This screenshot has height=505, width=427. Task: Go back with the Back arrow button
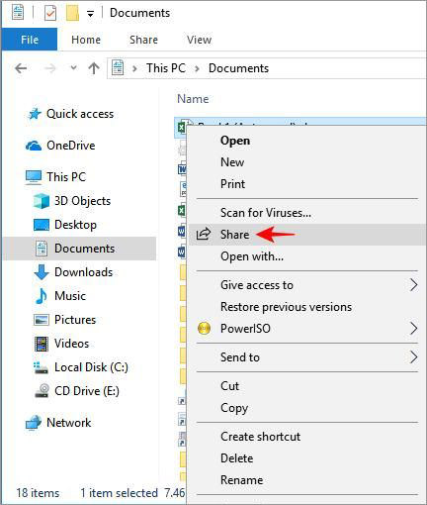click(21, 68)
